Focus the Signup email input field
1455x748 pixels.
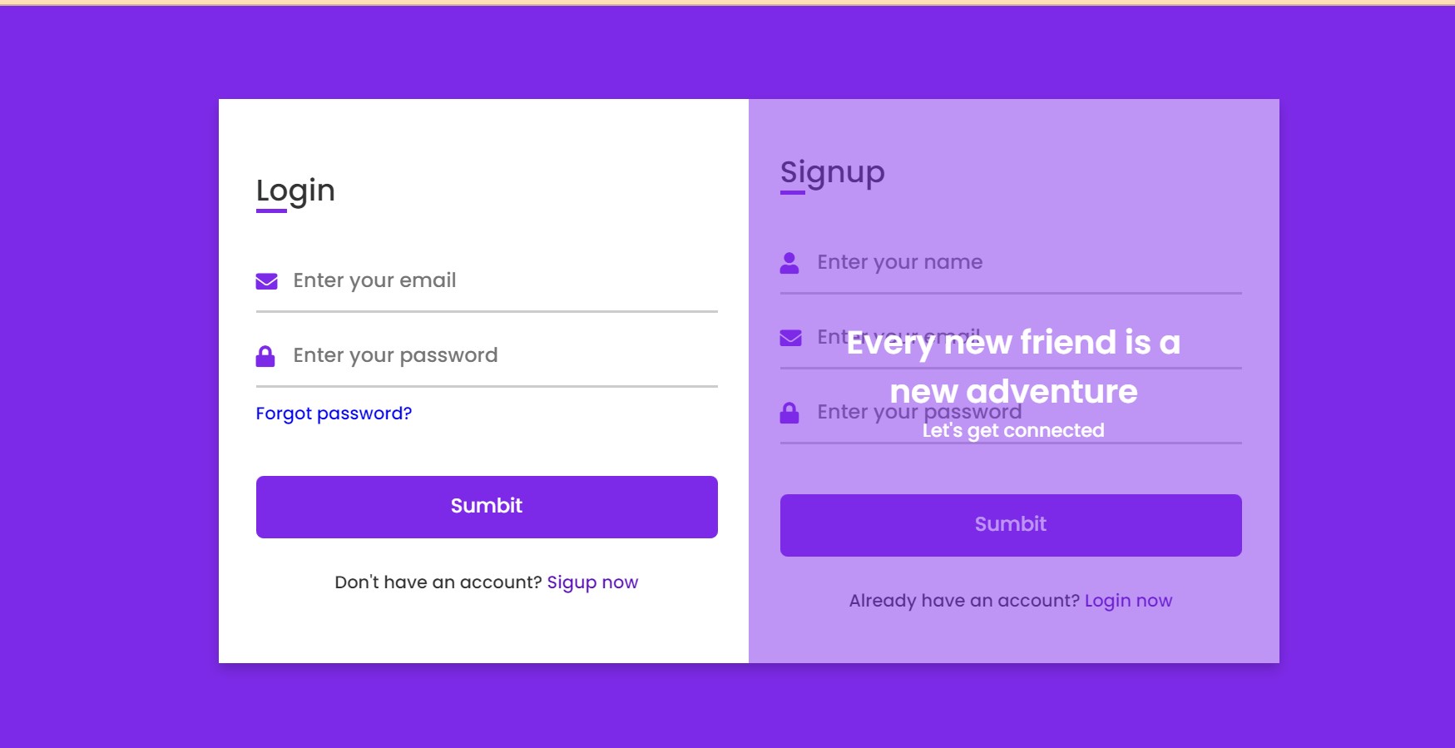(x=1011, y=338)
